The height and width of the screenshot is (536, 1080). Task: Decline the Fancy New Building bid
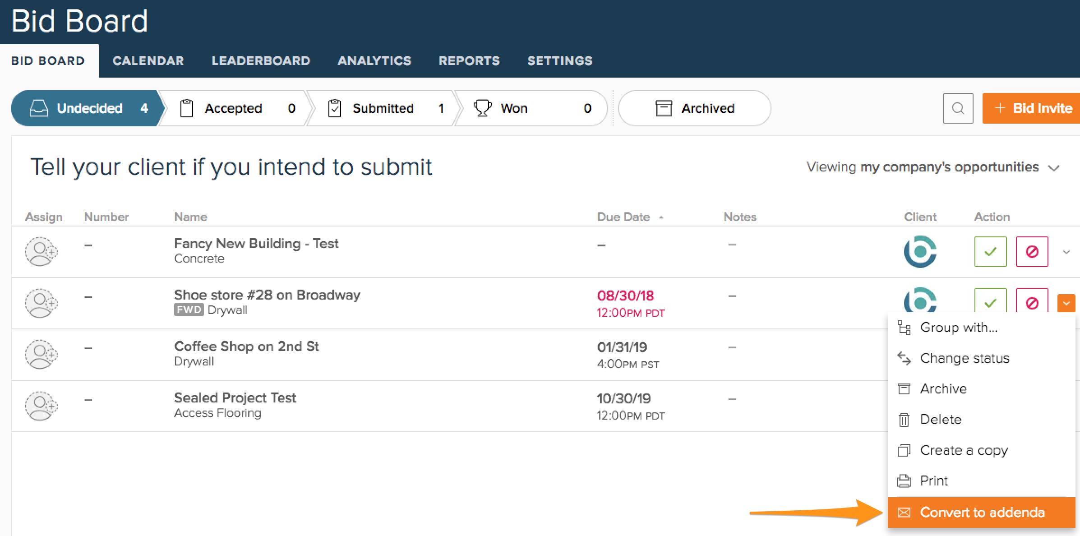(1032, 251)
